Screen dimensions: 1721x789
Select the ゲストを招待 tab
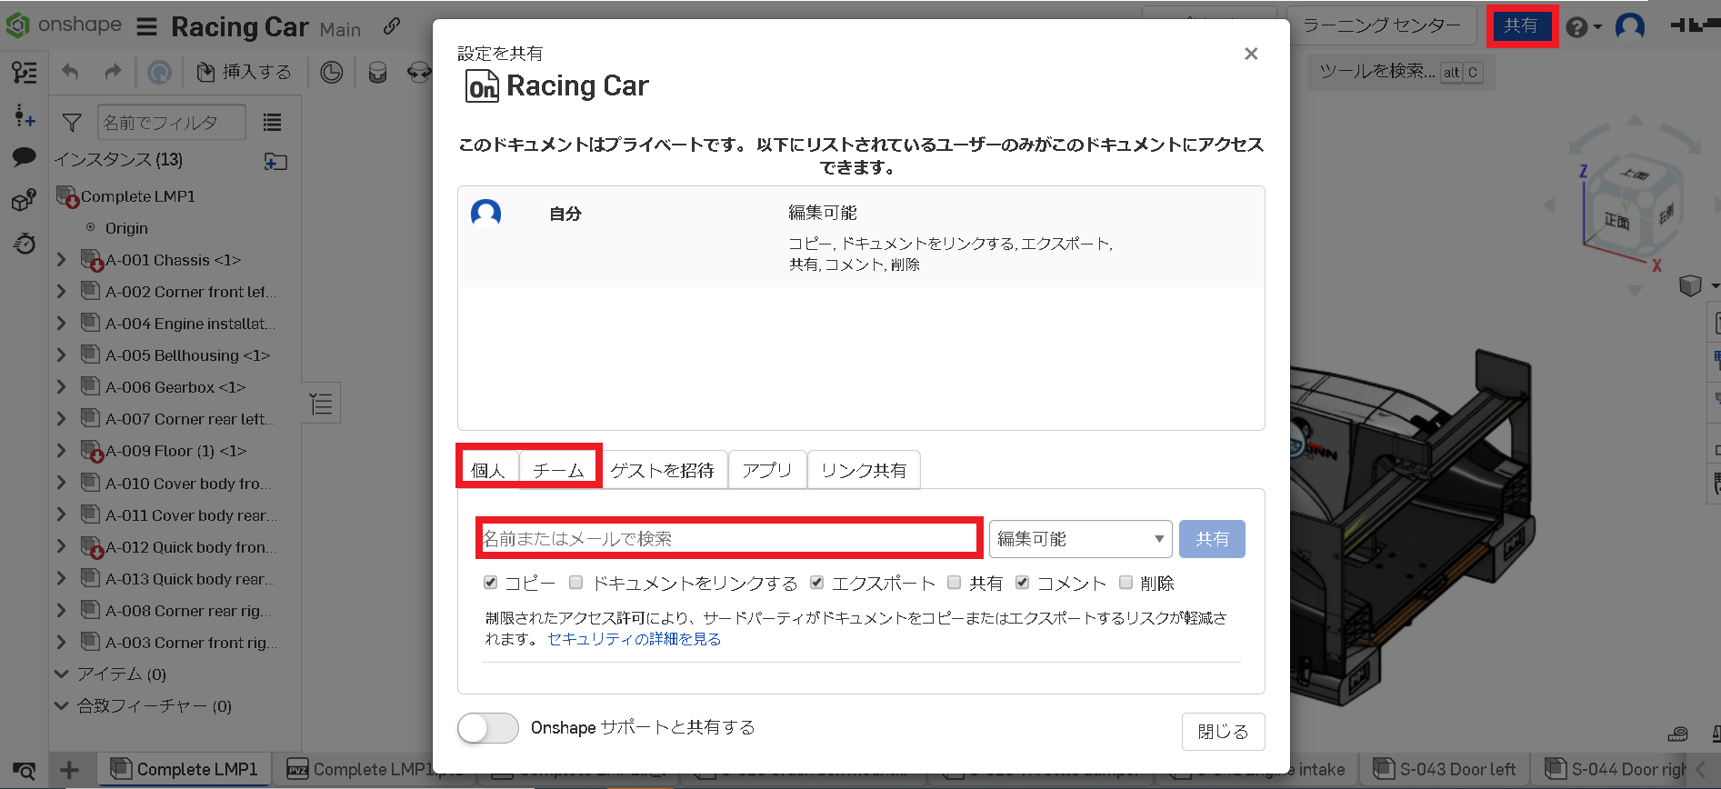[x=663, y=470]
